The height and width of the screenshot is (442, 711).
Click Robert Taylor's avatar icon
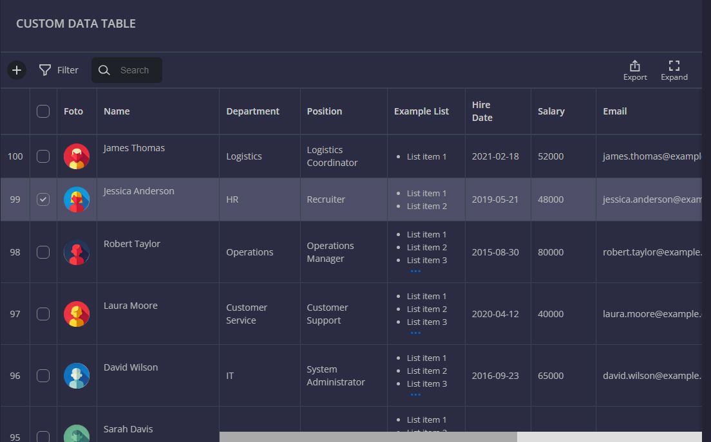(77, 252)
